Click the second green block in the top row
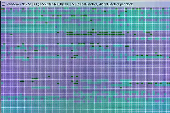Image resolution: width=170 pixels, height=113 pixels. (11, 9)
